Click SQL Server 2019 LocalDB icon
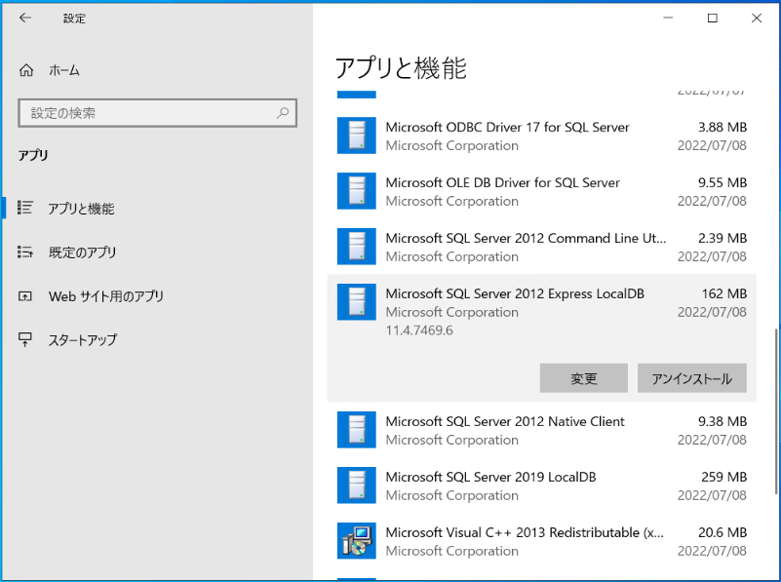Screen dimensions: 781x582 tap(356, 485)
